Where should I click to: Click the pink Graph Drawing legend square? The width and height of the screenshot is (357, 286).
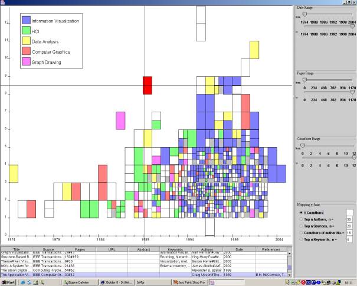click(27, 61)
